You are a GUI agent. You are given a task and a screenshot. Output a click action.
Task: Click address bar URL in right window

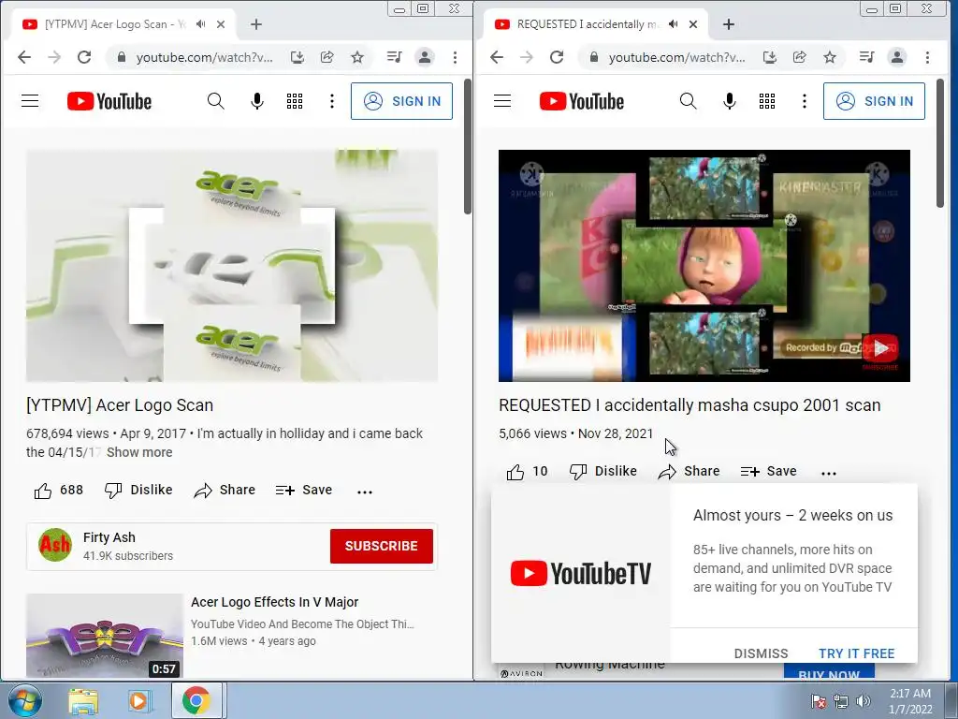tap(676, 57)
